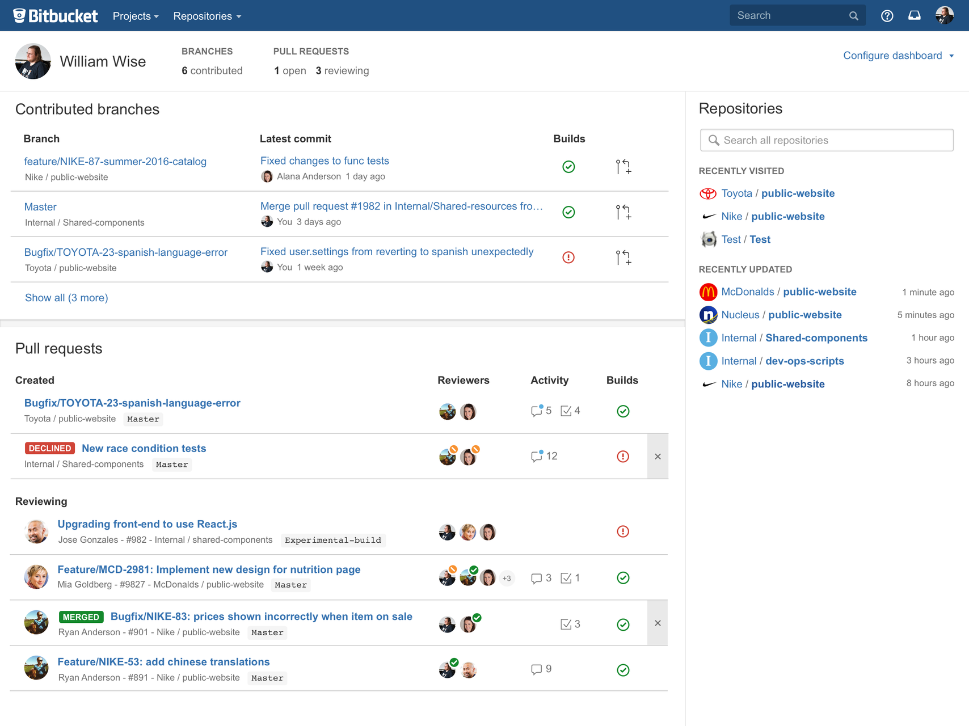Dismiss the declined New race condition tests PR
The height and width of the screenshot is (726, 969).
[657, 456]
